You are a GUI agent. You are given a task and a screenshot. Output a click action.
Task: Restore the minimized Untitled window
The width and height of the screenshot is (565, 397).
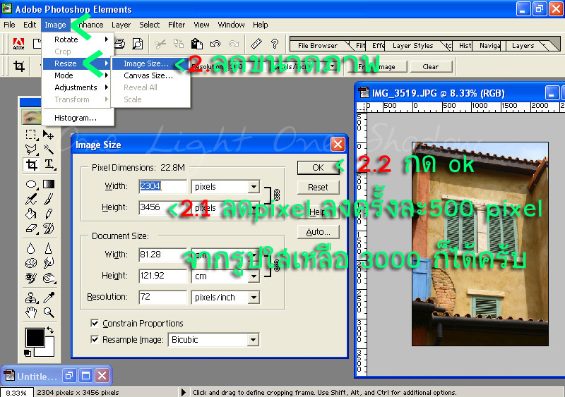pyautogui.click(x=69, y=376)
